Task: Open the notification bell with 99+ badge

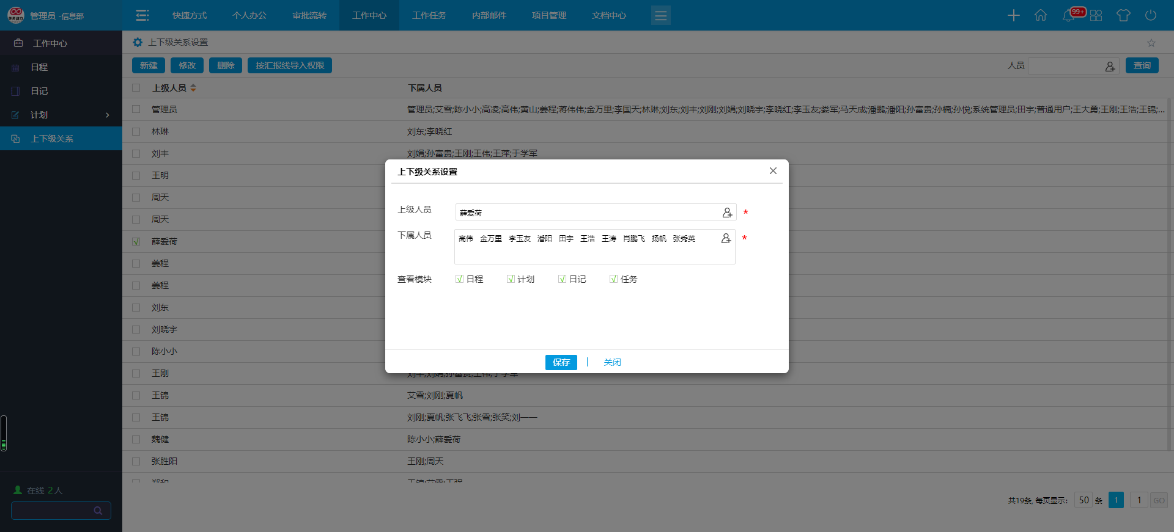Action: click(x=1069, y=15)
